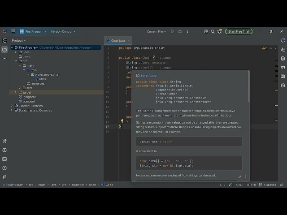Click the warnings count indicator
287x215 pixels.
pyautogui.click(x=265, y=48)
